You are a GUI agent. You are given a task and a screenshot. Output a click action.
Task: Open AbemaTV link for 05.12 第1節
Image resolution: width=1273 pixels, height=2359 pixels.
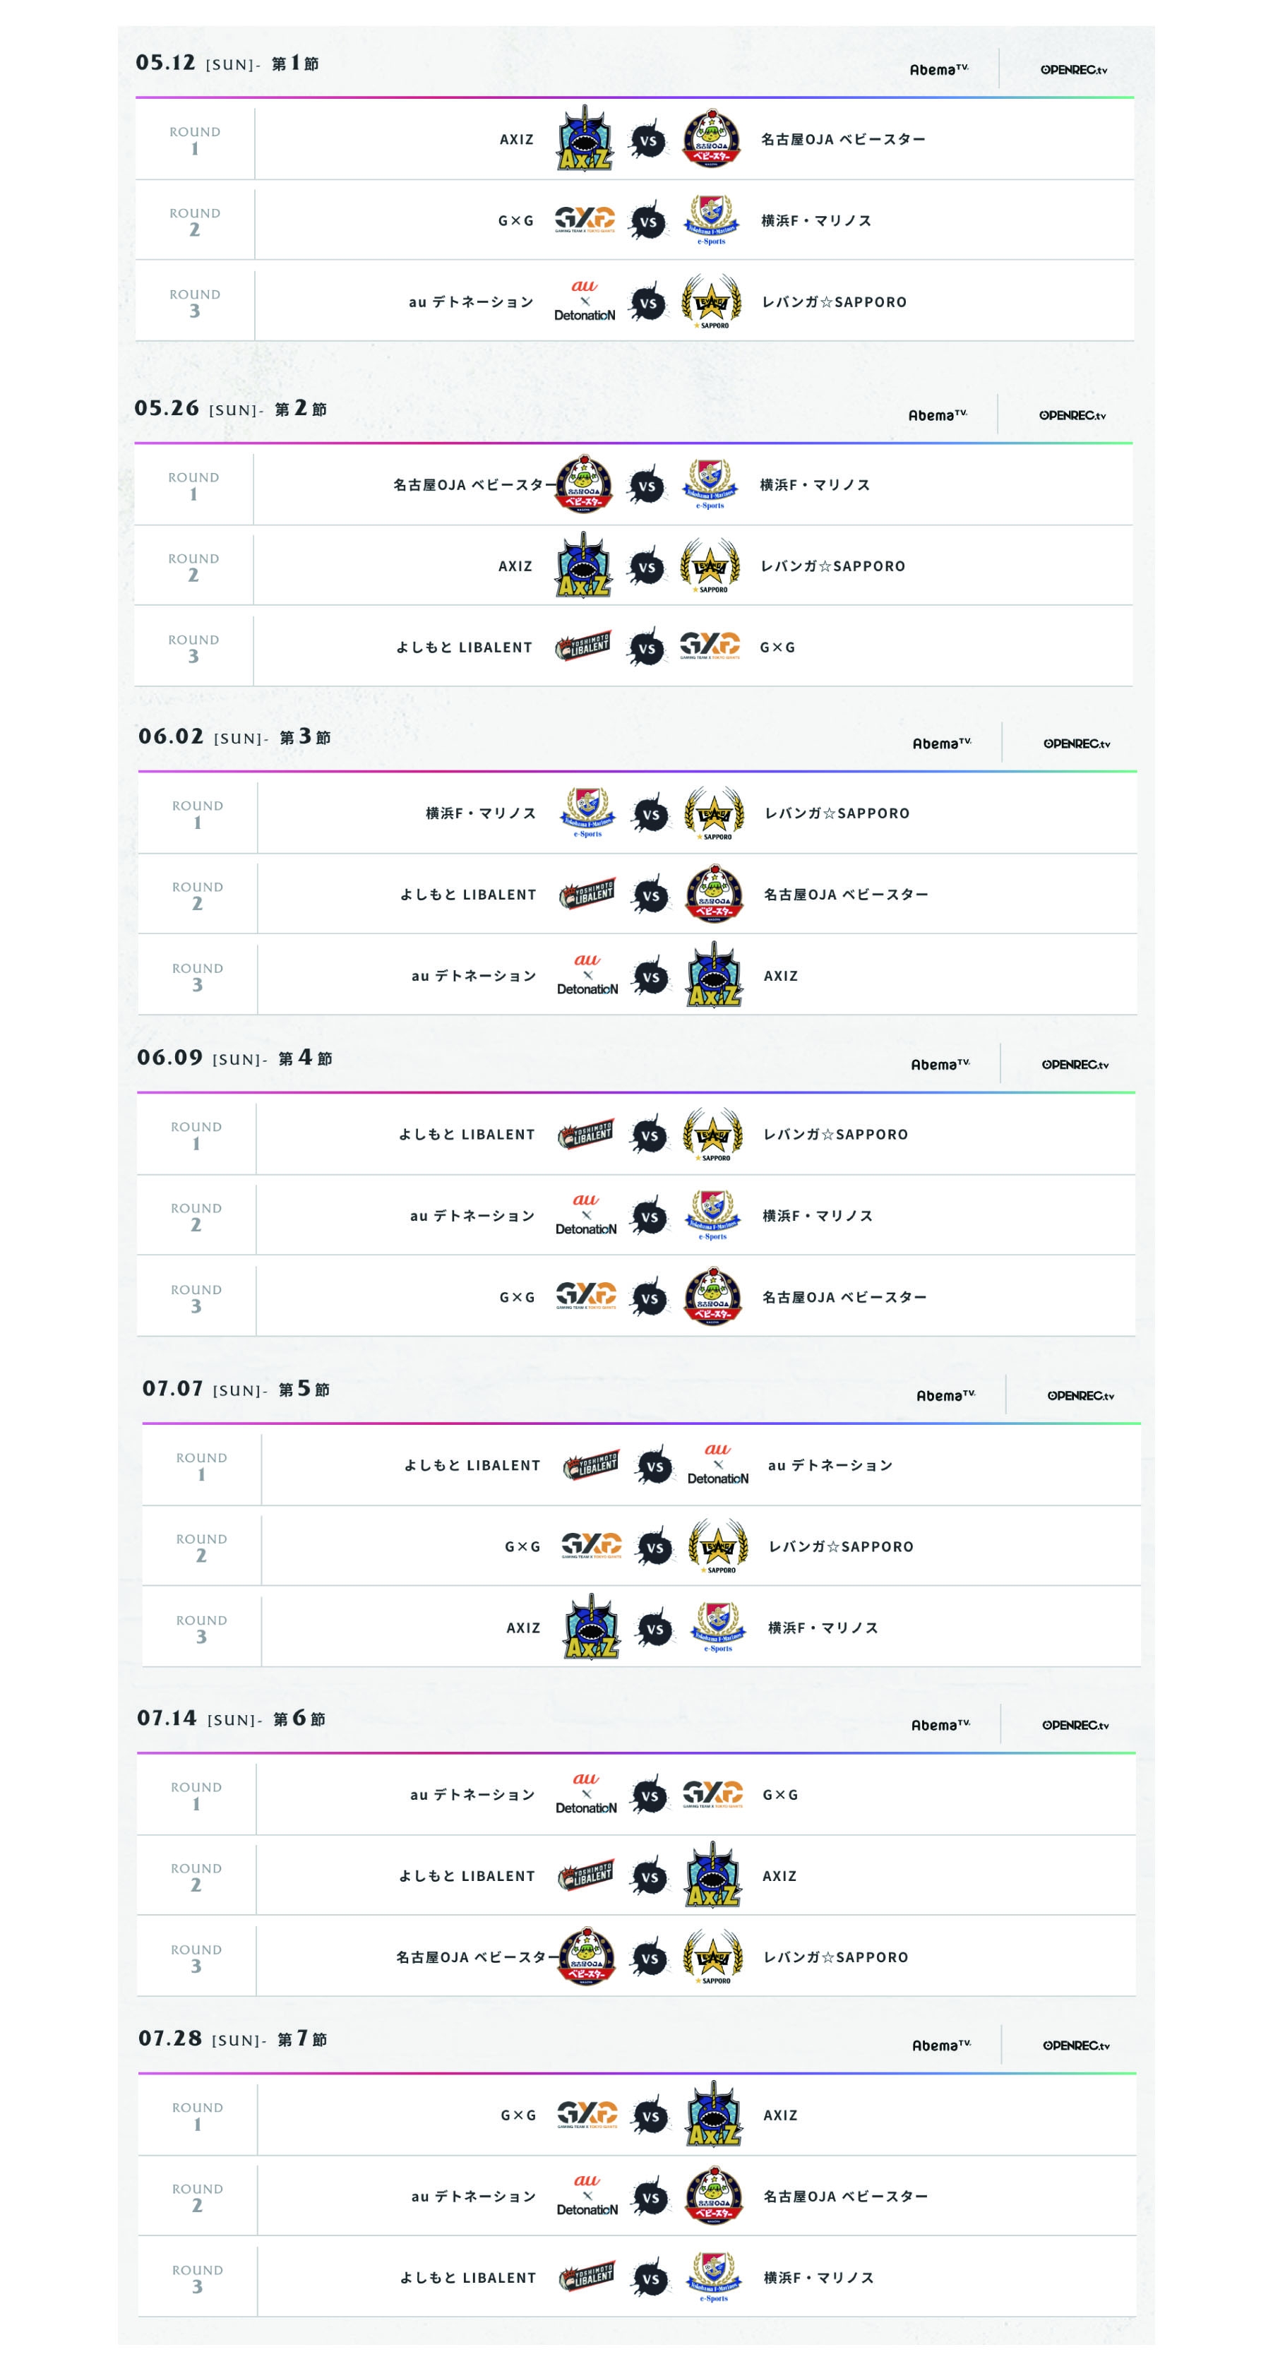click(939, 70)
